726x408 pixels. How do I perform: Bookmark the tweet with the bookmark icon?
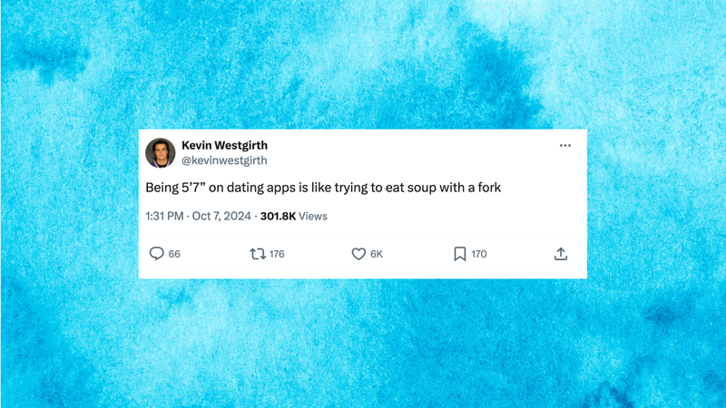(460, 254)
